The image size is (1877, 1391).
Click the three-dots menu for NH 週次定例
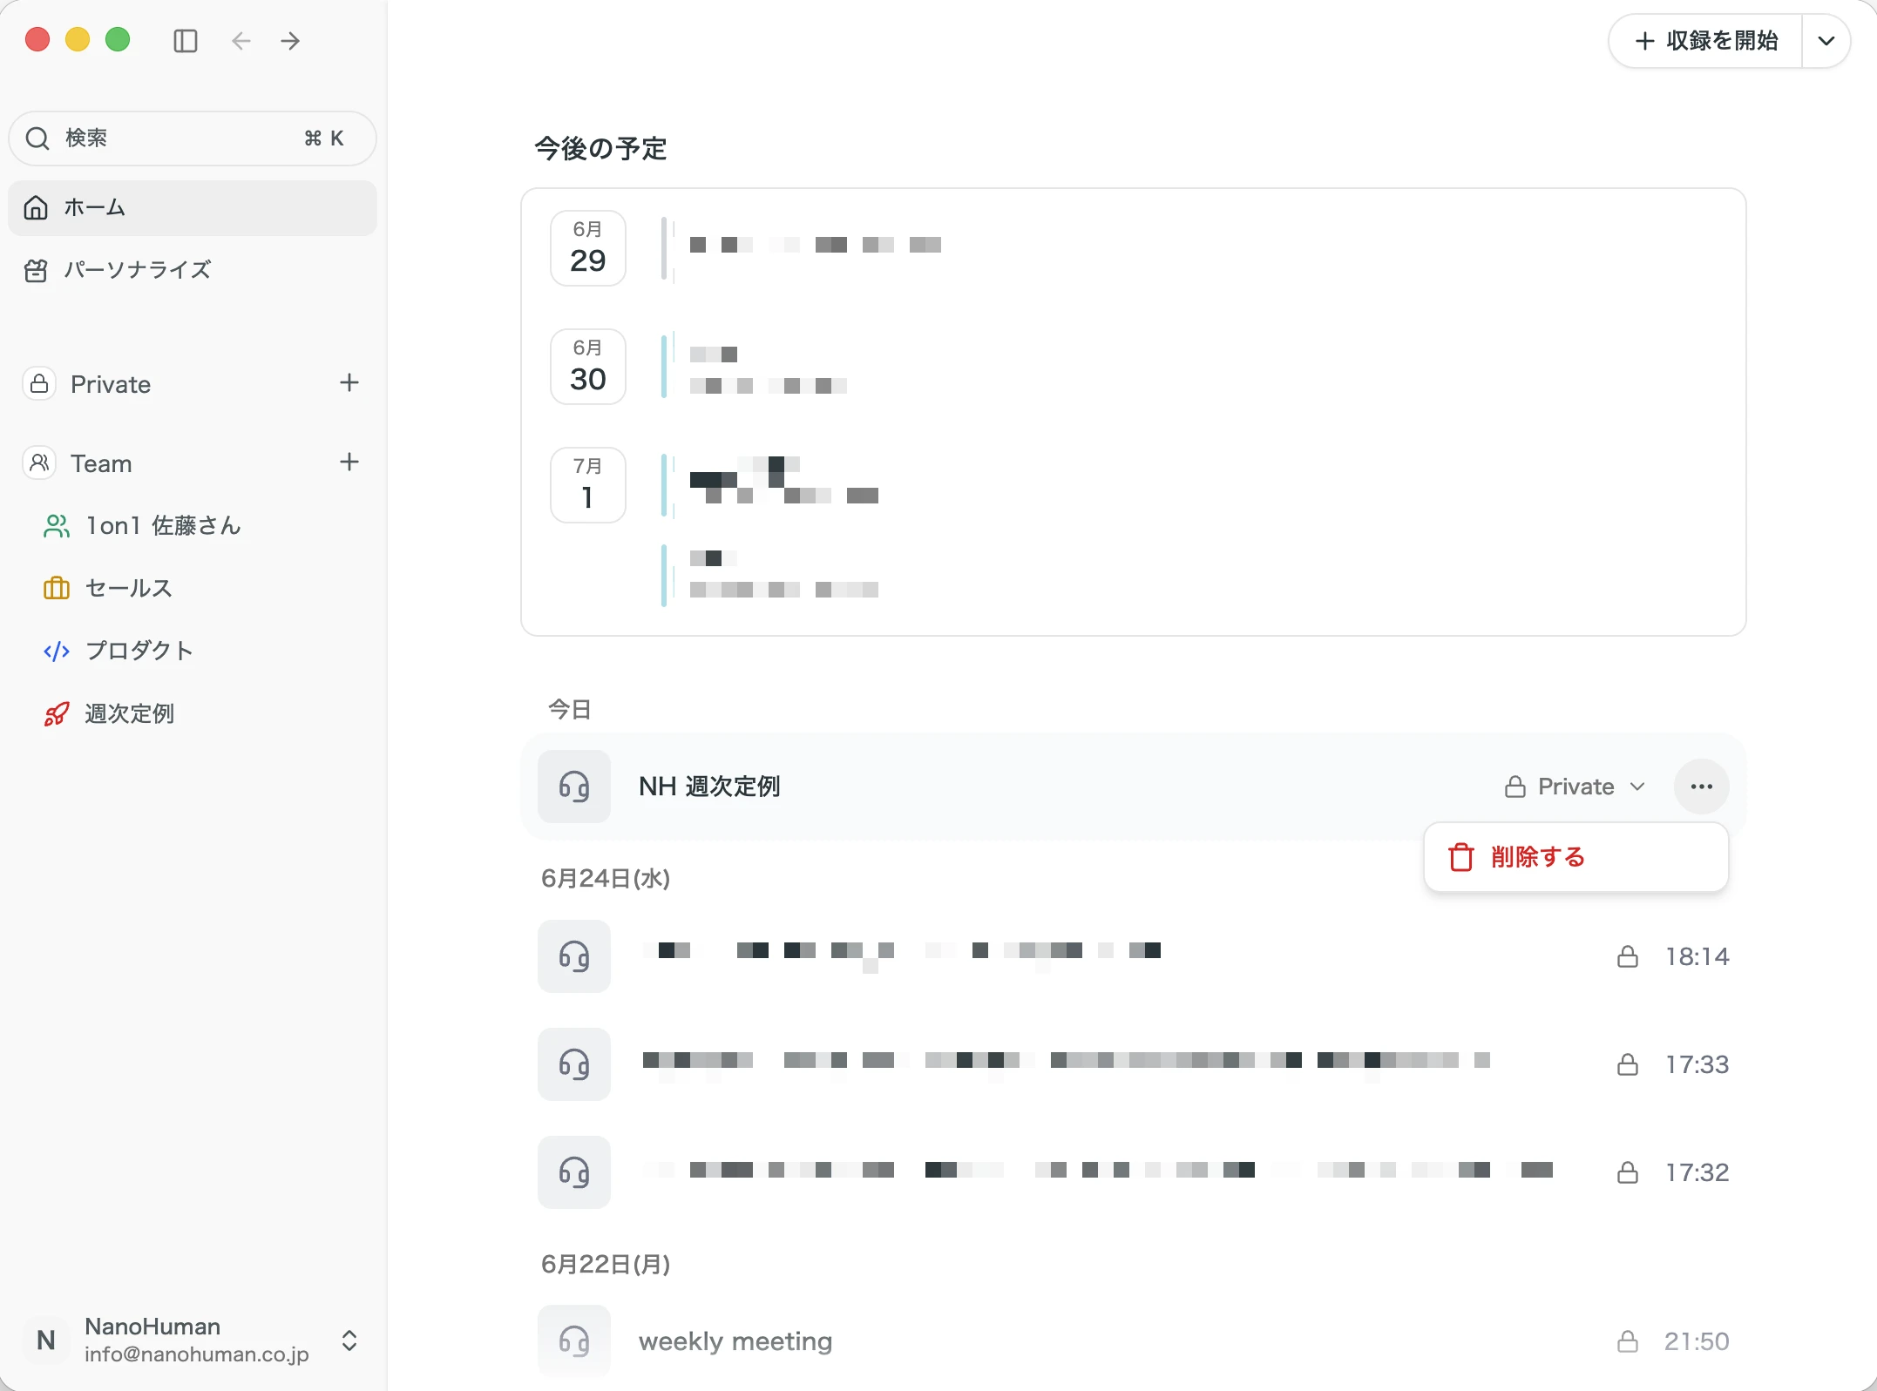point(1702,787)
